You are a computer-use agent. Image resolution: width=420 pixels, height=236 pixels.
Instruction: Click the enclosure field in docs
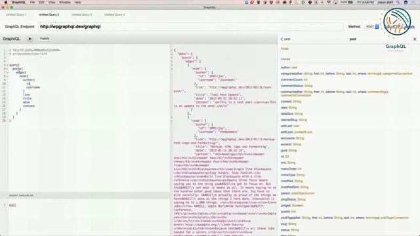287,138
